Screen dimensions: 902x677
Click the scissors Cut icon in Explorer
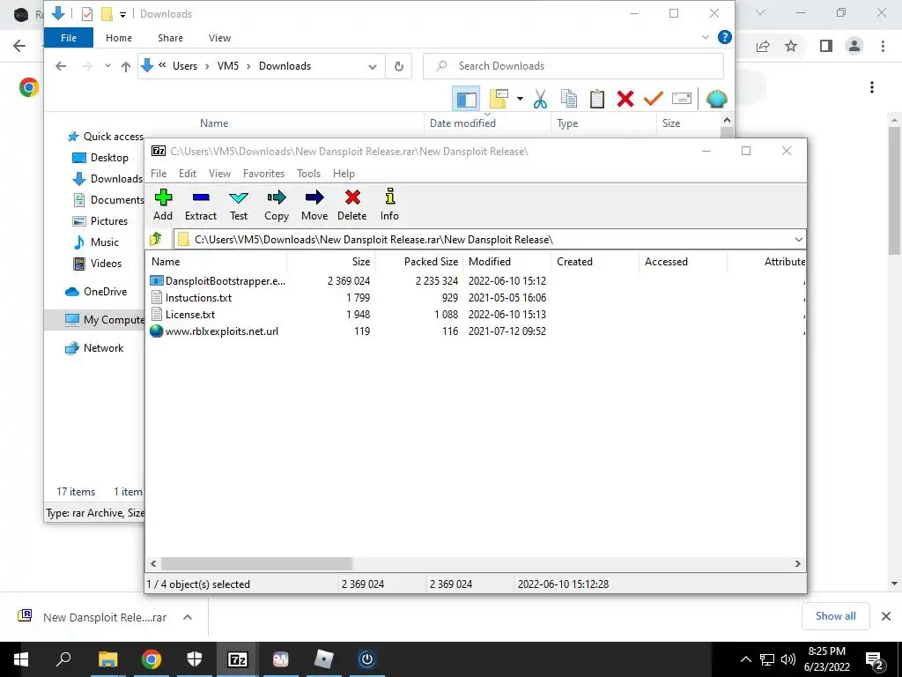[540, 99]
